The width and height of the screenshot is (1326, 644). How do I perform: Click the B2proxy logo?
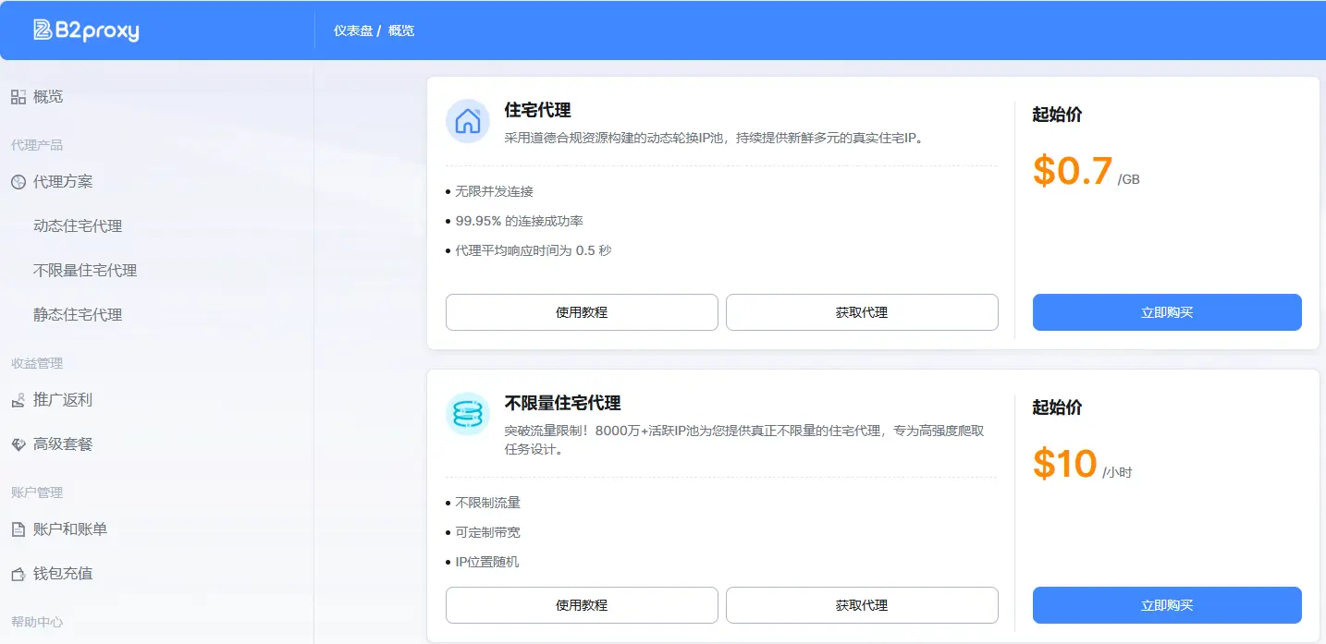point(86,30)
